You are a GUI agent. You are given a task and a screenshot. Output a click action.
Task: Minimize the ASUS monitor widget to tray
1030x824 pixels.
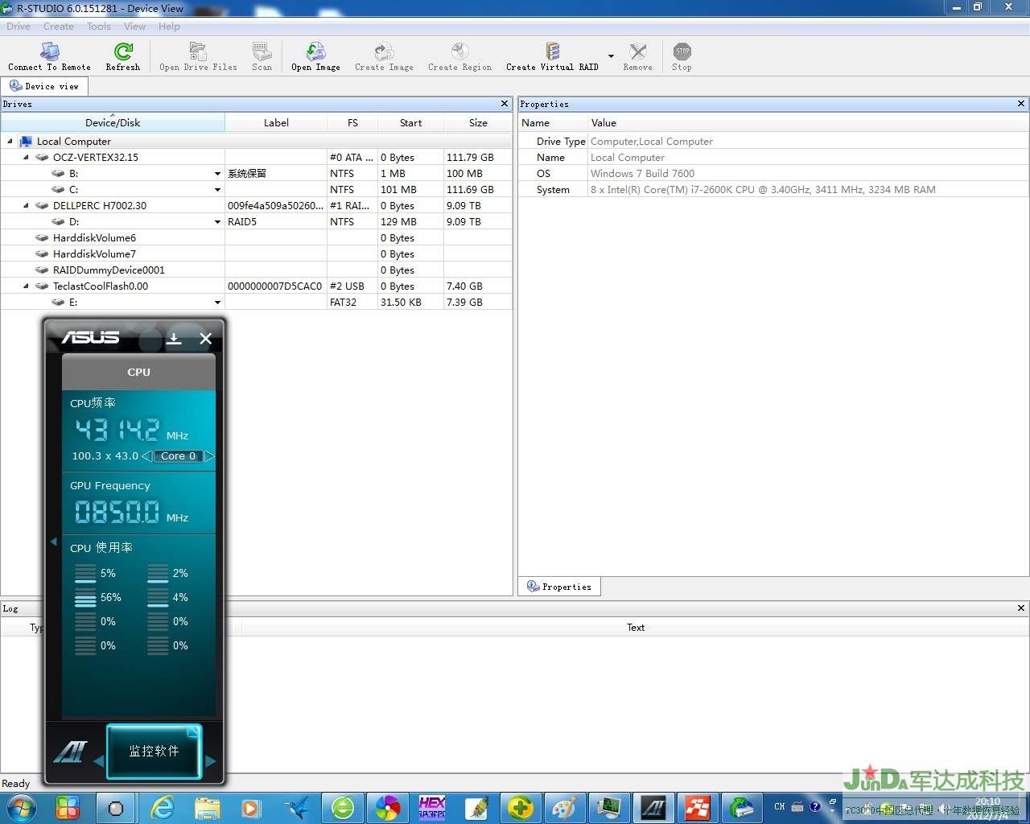pos(174,338)
